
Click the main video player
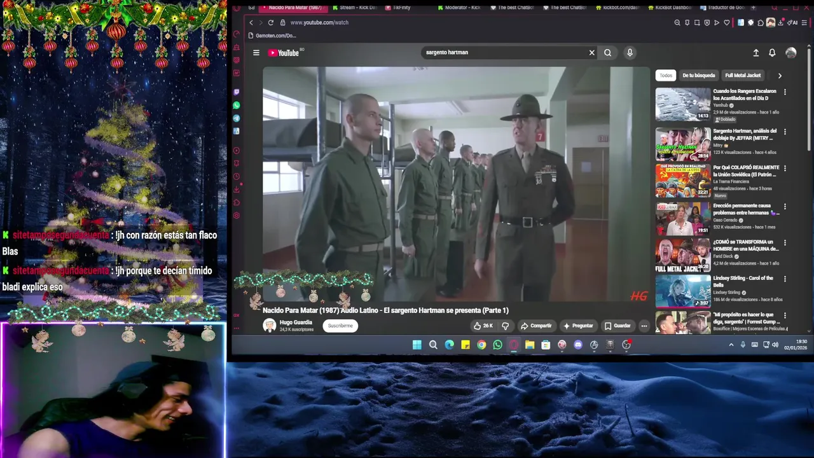(456, 184)
